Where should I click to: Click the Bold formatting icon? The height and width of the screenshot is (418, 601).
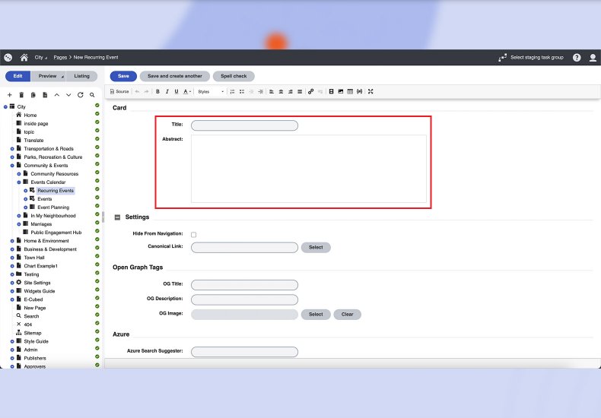click(x=157, y=91)
